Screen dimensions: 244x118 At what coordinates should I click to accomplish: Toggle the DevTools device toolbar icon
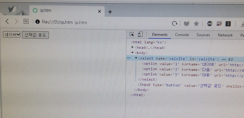tap(140, 34)
